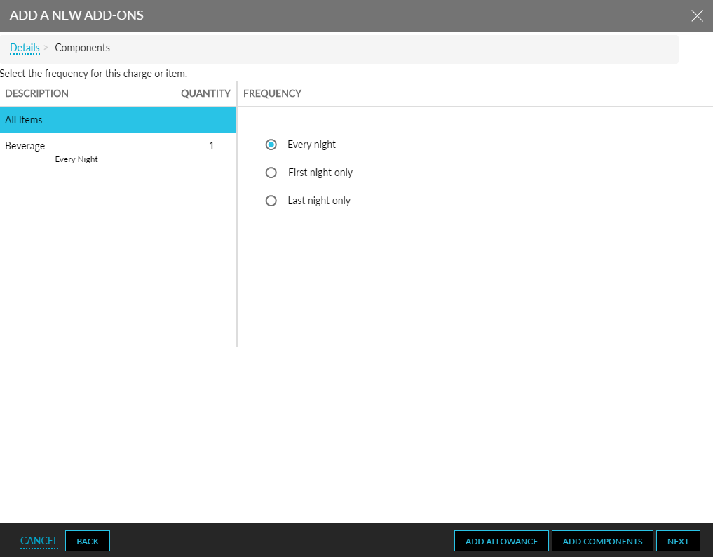Open the Details breadcrumb step

tap(25, 48)
